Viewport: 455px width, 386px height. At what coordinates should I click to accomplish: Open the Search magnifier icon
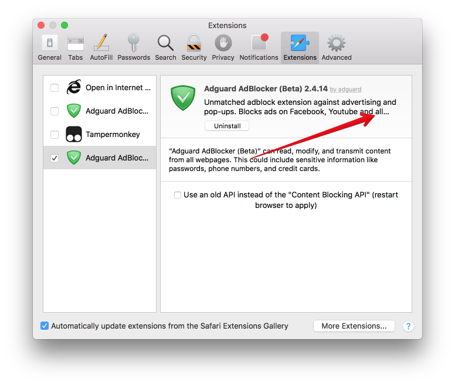165,43
